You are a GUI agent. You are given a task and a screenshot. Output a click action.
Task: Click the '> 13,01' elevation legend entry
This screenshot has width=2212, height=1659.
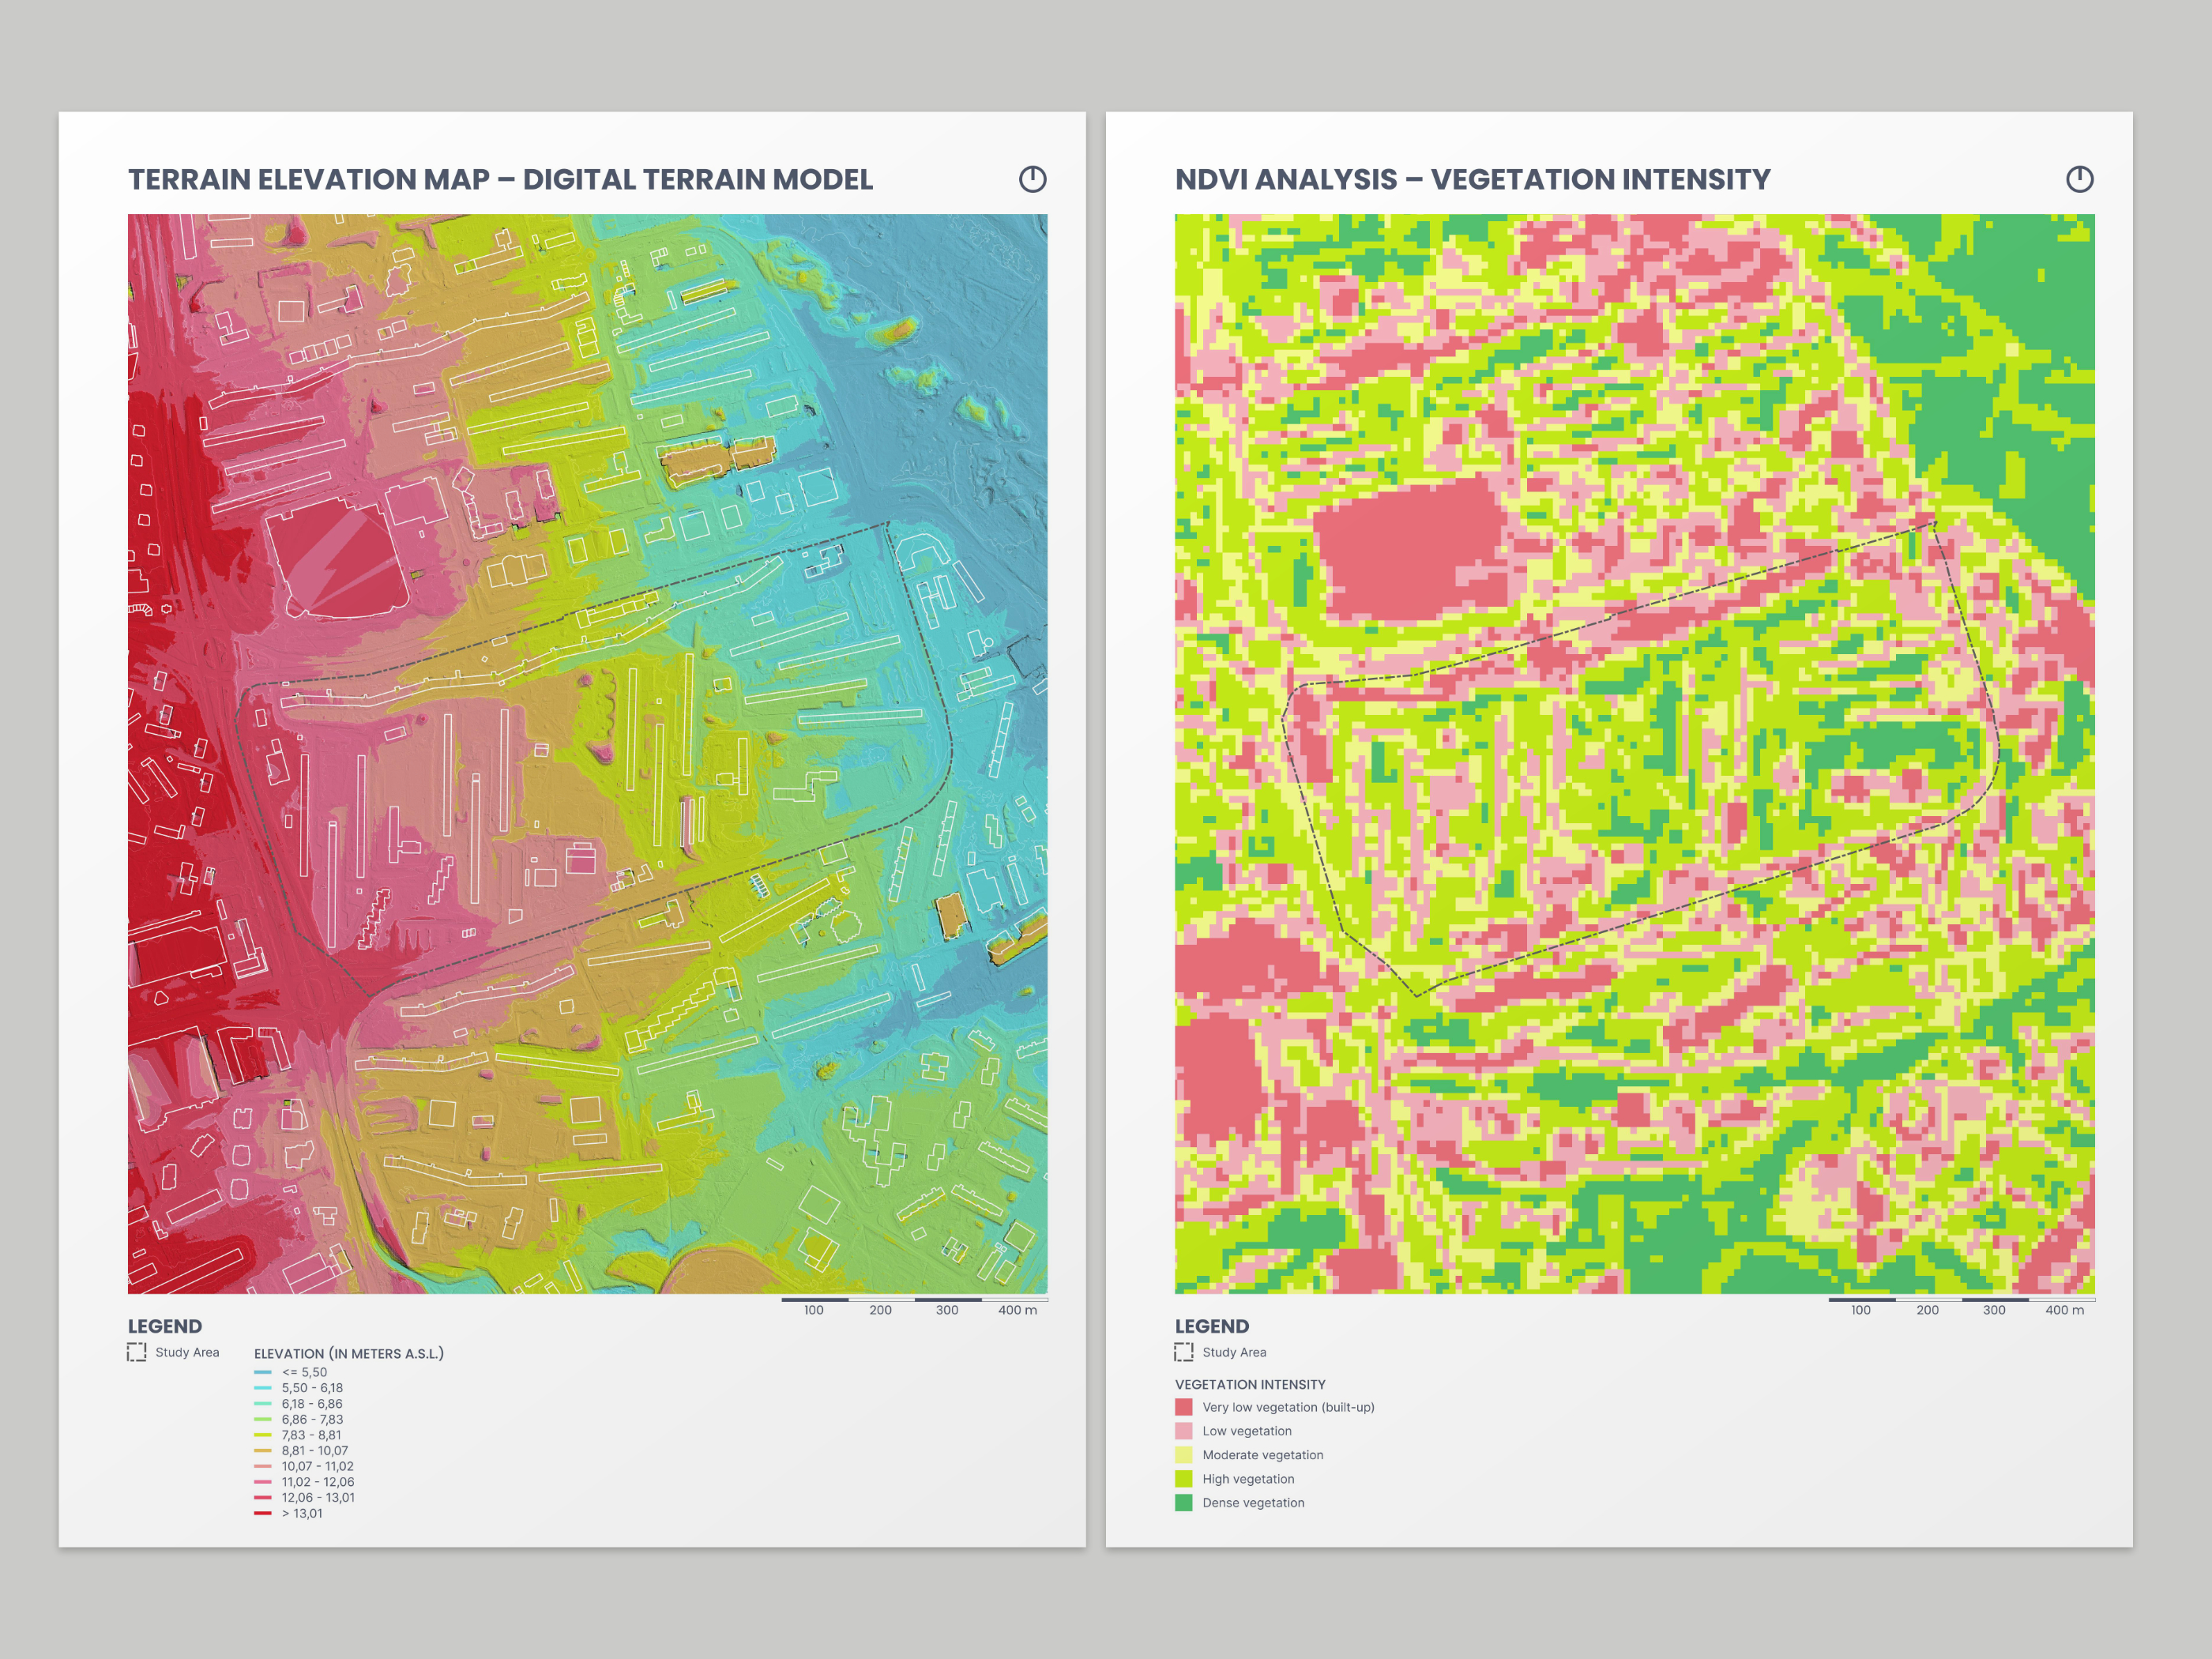[301, 1513]
